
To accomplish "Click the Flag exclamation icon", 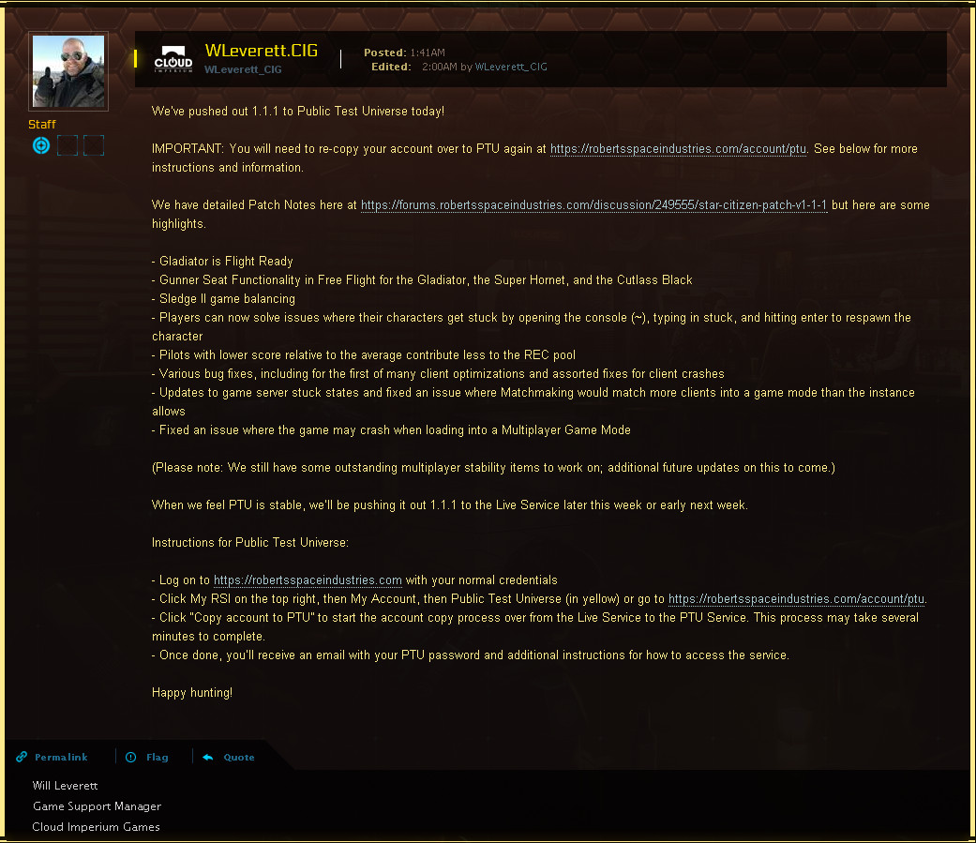I will tap(130, 757).
